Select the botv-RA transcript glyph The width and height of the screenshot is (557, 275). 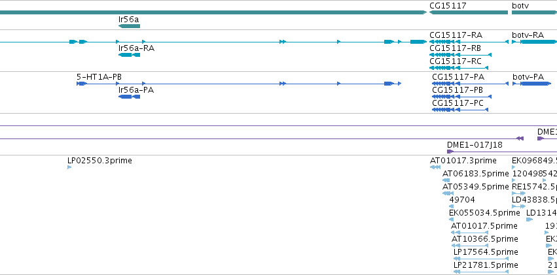534,42
